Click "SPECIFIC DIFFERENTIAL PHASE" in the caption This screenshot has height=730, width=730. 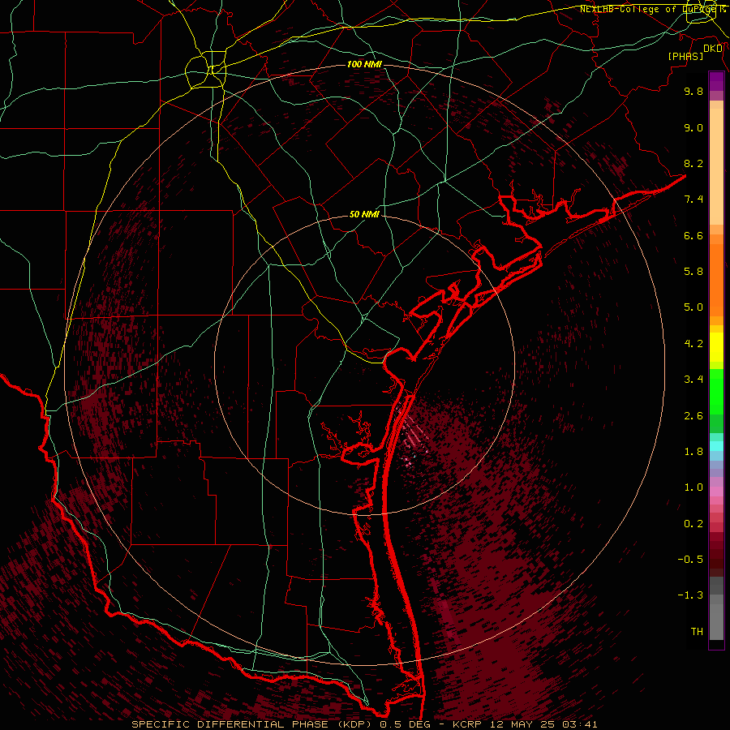(x=230, y=724)
